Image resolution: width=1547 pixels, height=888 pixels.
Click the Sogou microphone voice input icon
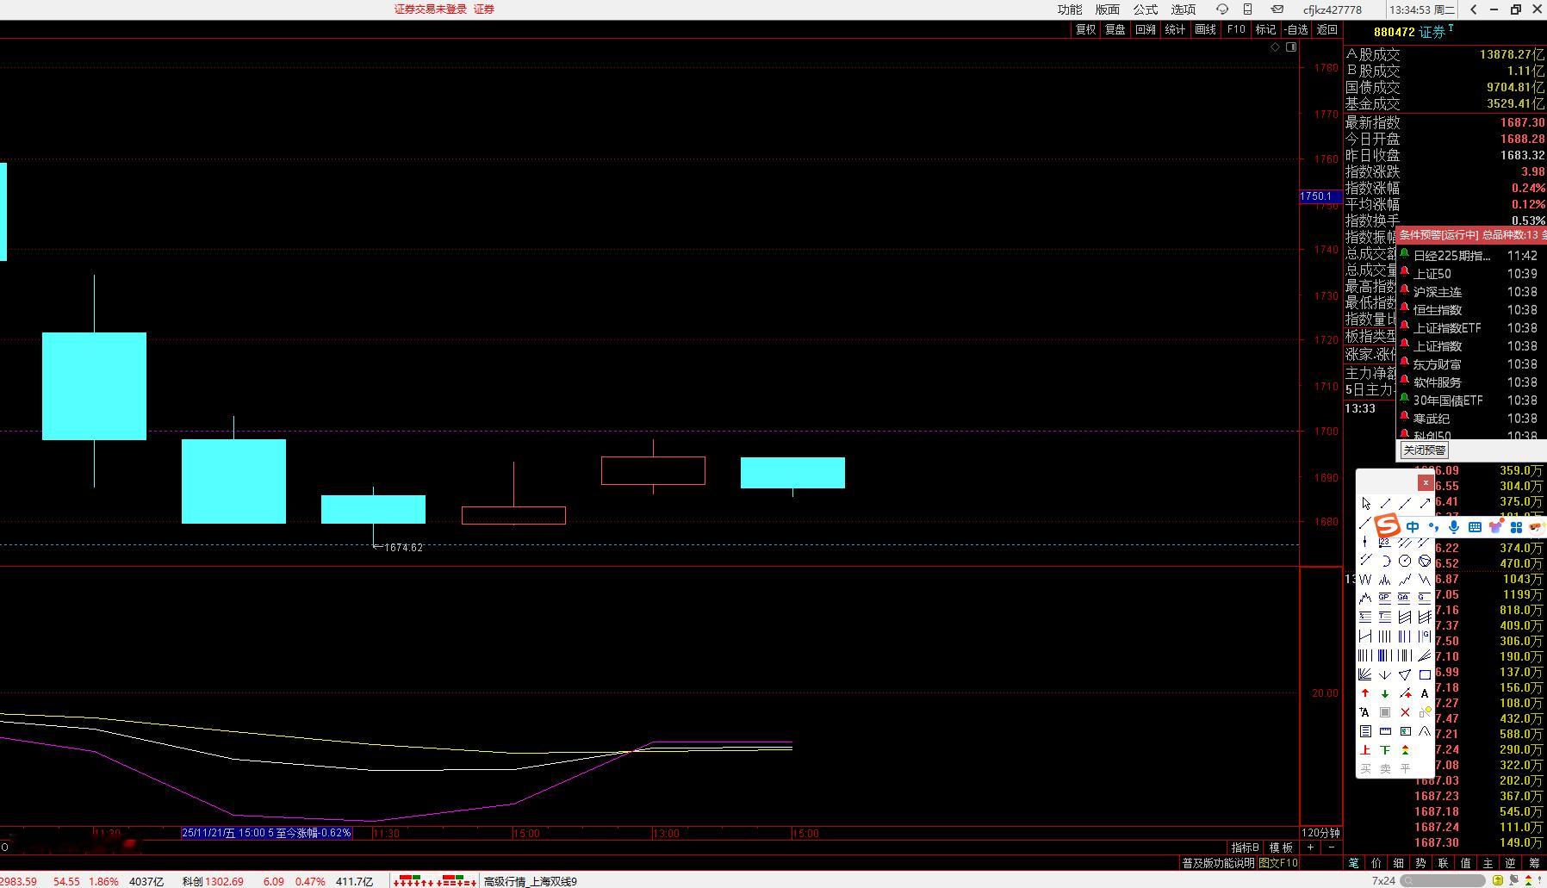click(1454, 527)
